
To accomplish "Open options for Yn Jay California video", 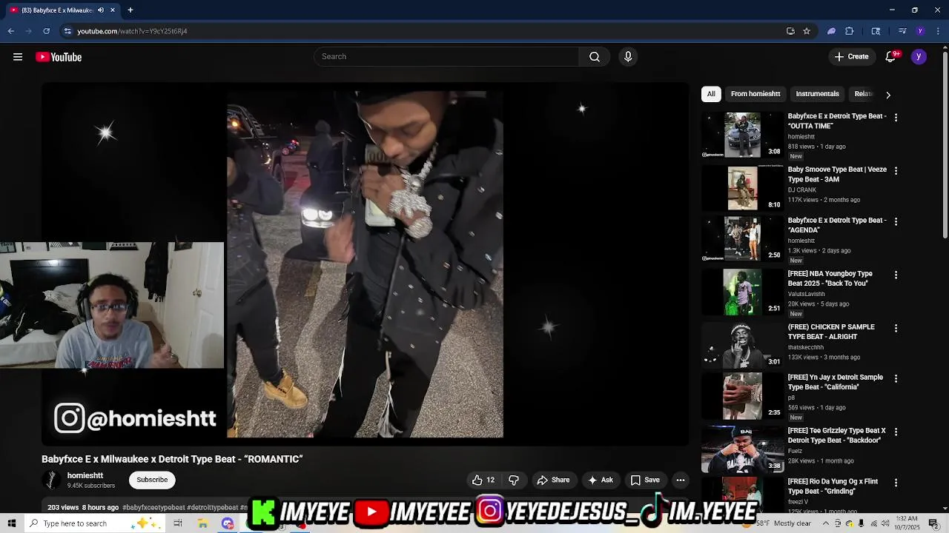I will pos(896,379).
